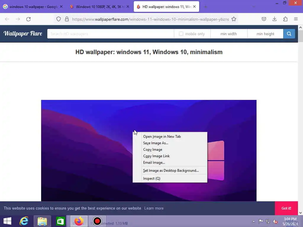Launch Internet Explorer from the taskbar

pyautogui.click(x=24, y=221)
